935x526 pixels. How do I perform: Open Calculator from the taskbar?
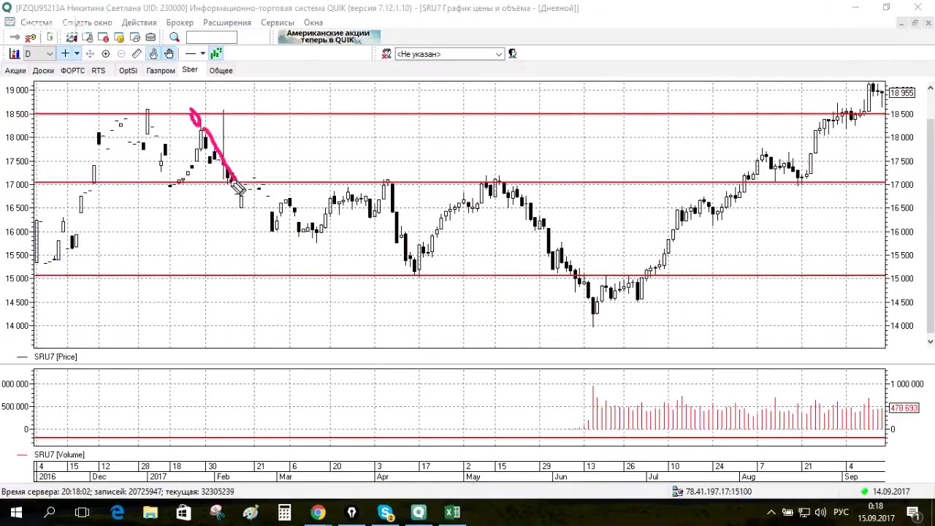tap(284, 513)
